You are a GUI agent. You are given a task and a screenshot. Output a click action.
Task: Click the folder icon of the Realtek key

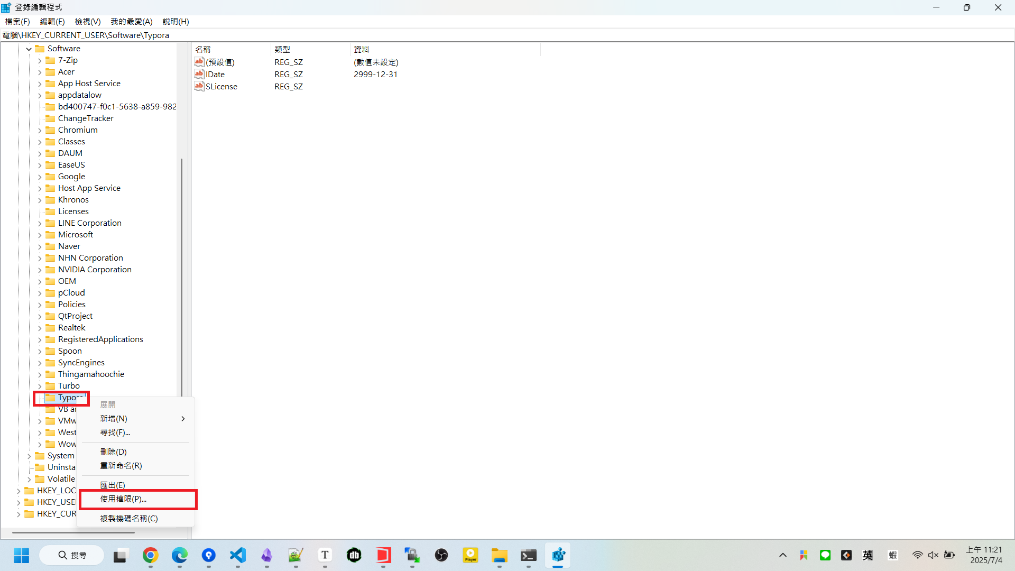(x=50, y=328)
